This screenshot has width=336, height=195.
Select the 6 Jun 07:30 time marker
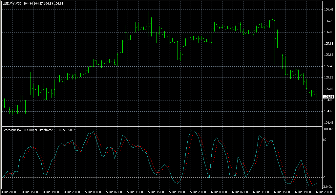click(x=241, y=192)
